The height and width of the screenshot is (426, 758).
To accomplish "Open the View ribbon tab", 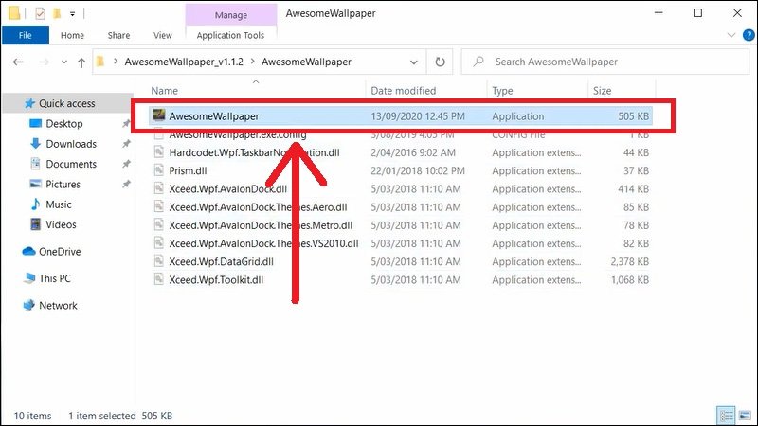I will [162, 36].
